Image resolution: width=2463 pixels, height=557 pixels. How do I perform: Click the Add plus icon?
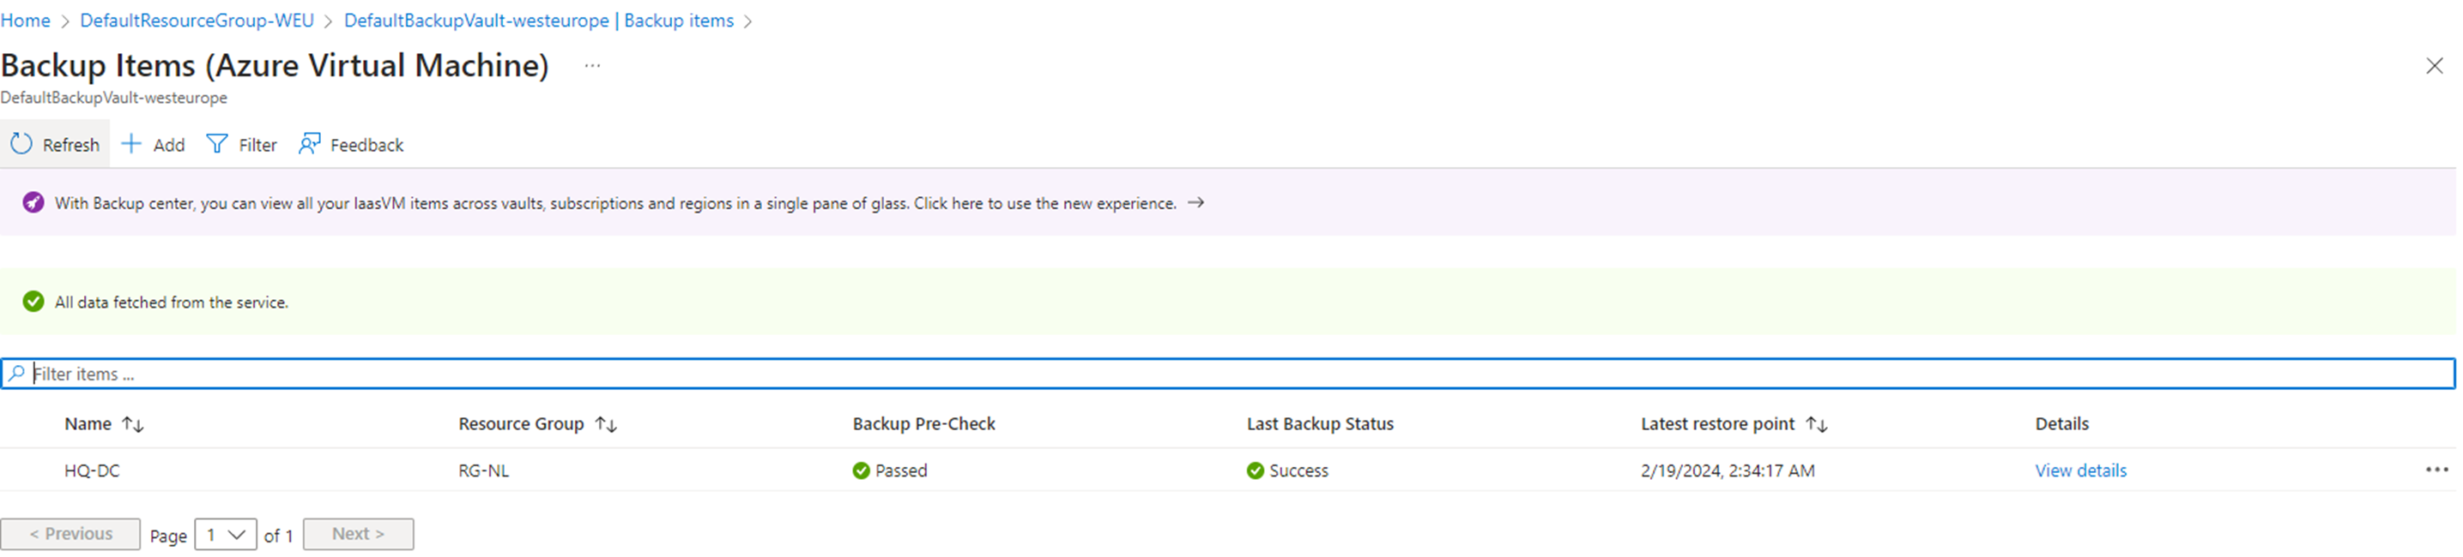[x=132, y=144]
